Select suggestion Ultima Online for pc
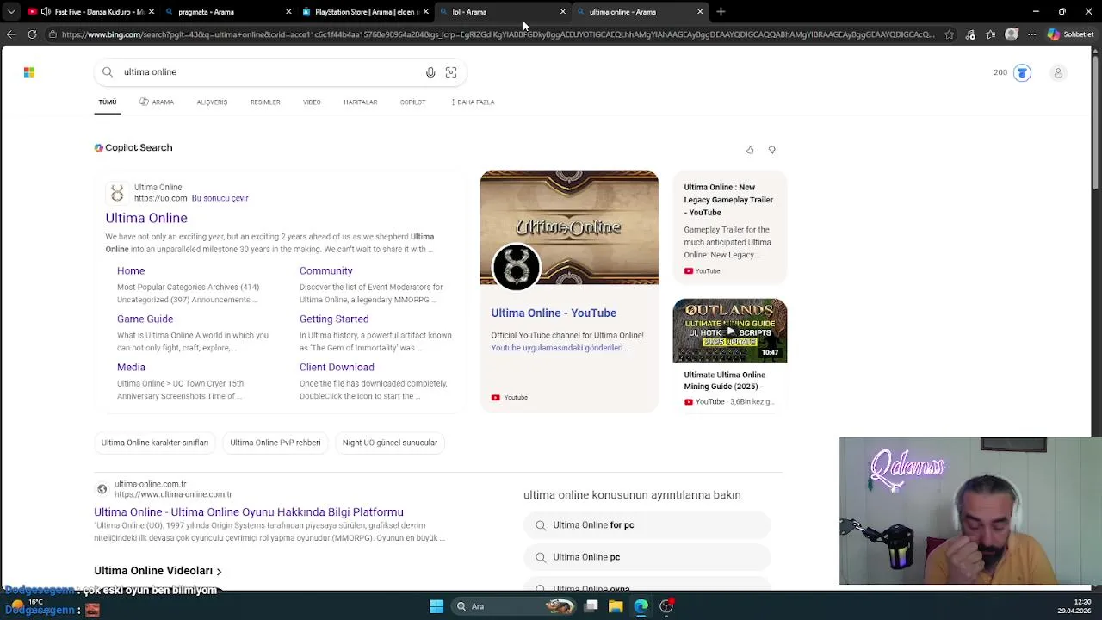The image size is (1102, 620). (x=647, y=525)
